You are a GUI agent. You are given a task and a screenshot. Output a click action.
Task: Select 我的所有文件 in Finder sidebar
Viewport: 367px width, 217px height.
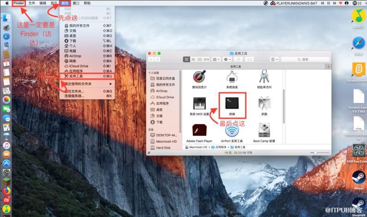[163, 84]
